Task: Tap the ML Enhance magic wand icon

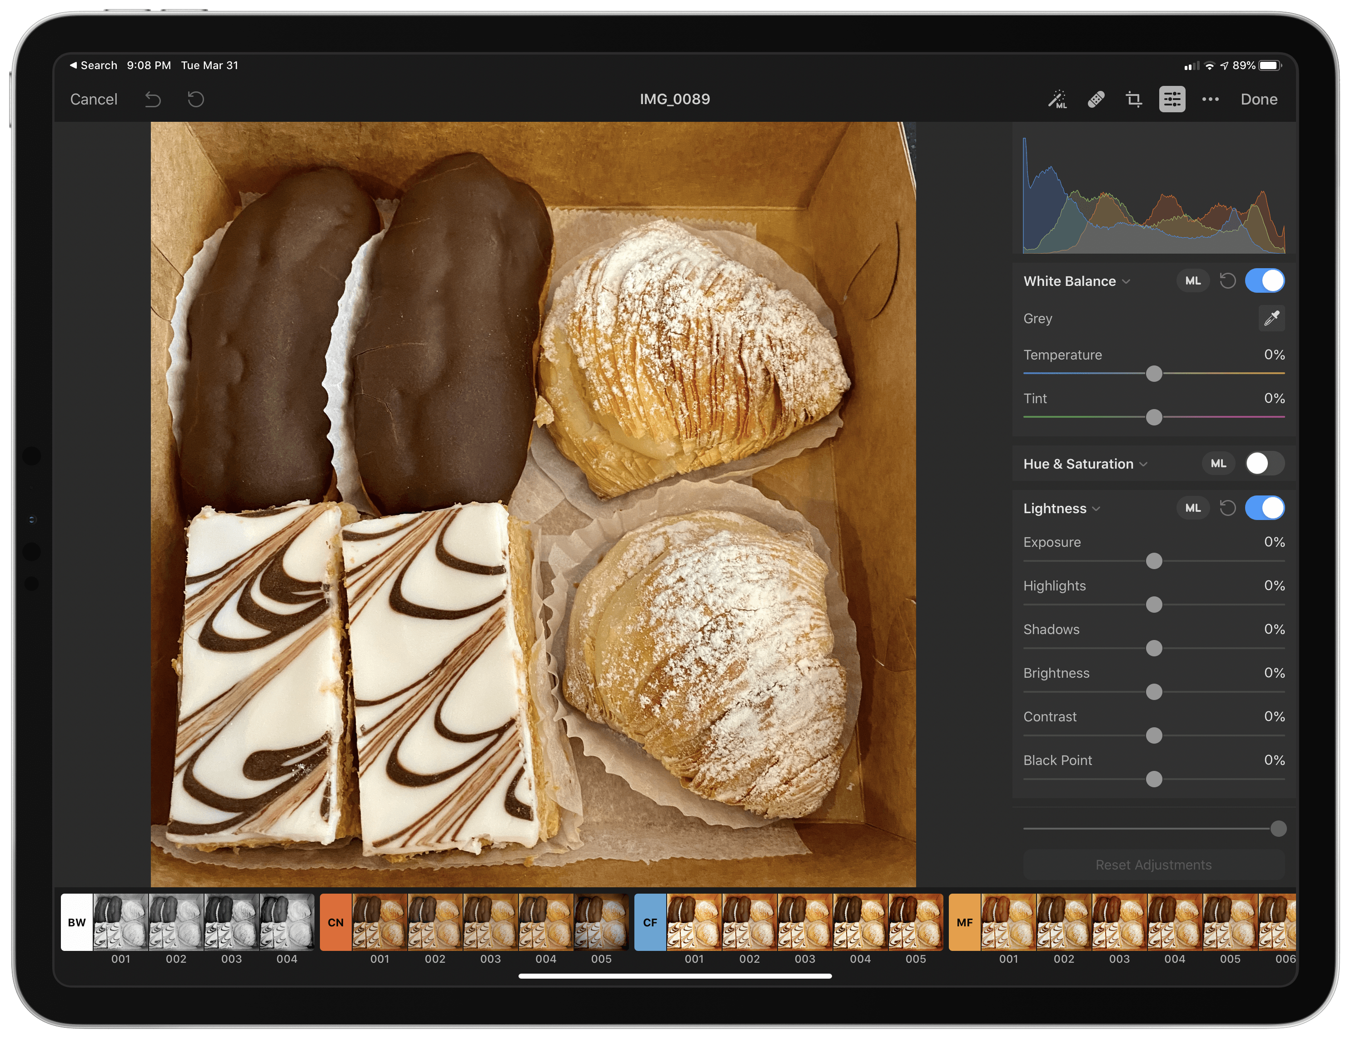Action: point(1057,99)
